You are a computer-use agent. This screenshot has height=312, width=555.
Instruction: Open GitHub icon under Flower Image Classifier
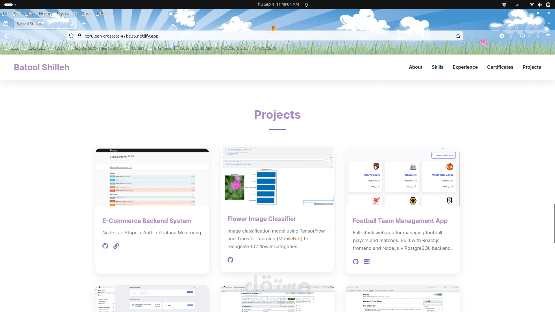pyautogui.click(x=230, y=260)
